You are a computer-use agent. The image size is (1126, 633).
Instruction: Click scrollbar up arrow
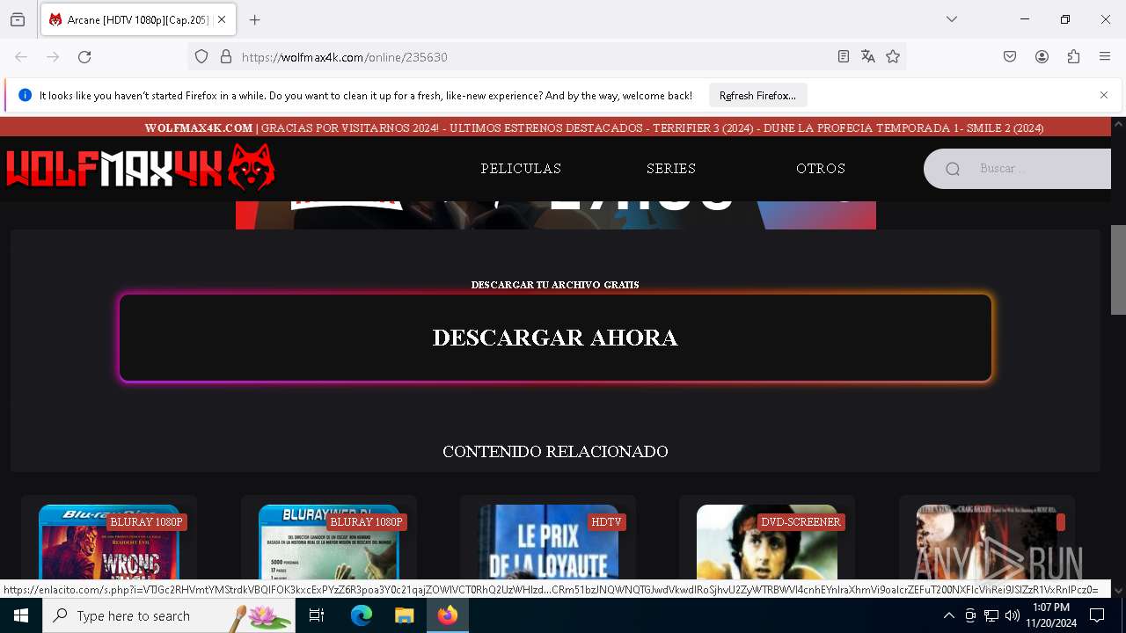tap(1118, 124)
